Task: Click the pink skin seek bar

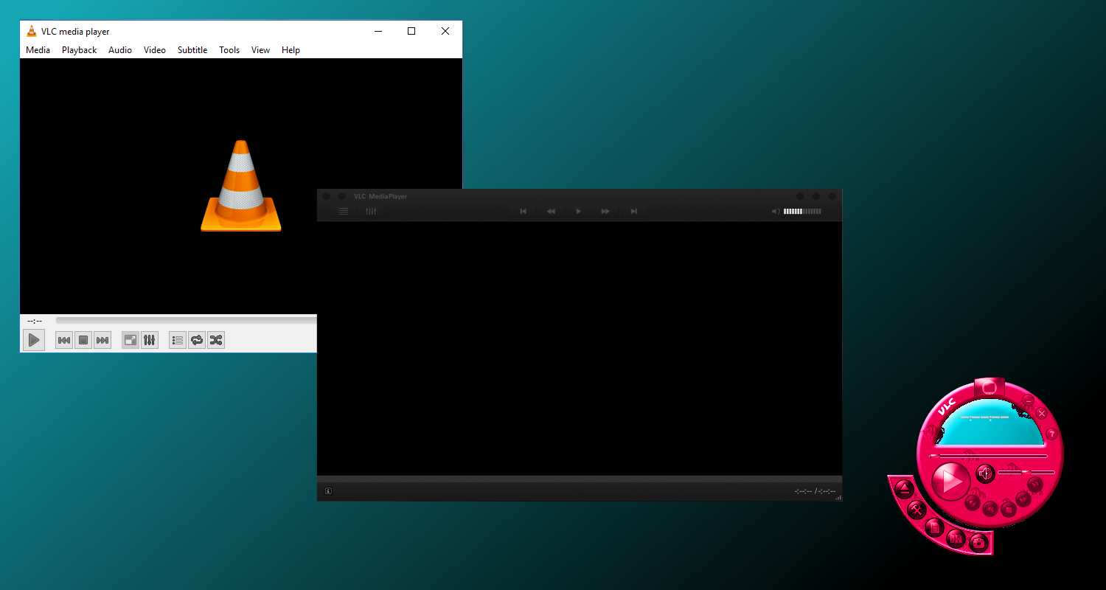Action: point(988,456)
